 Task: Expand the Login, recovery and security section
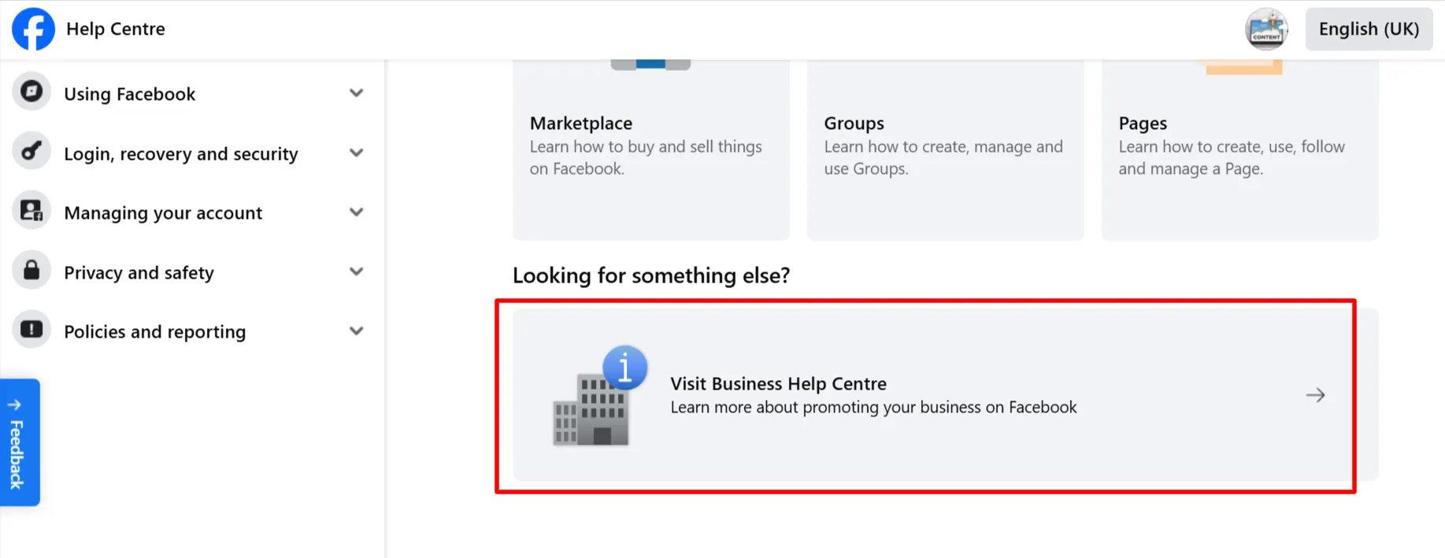click(356, 152)
